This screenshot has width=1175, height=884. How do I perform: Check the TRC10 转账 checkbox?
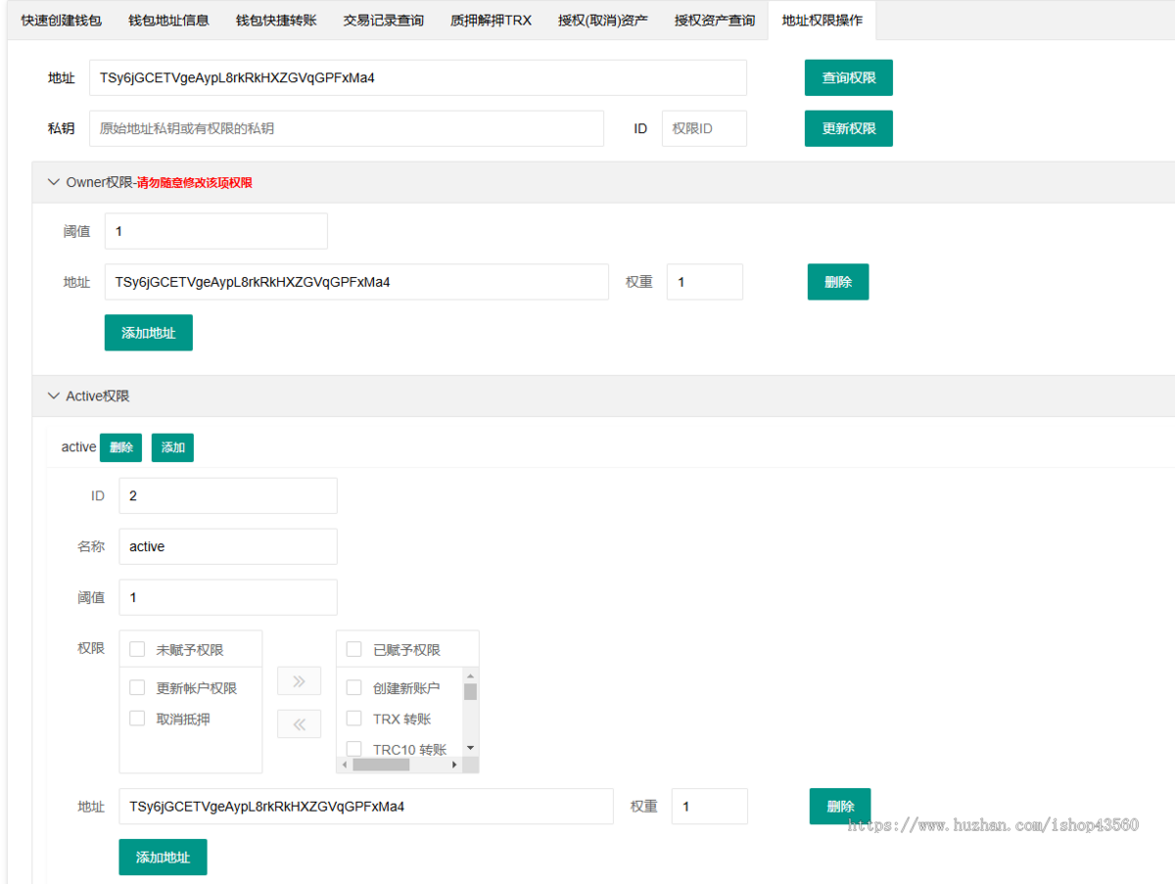[354, 750]
